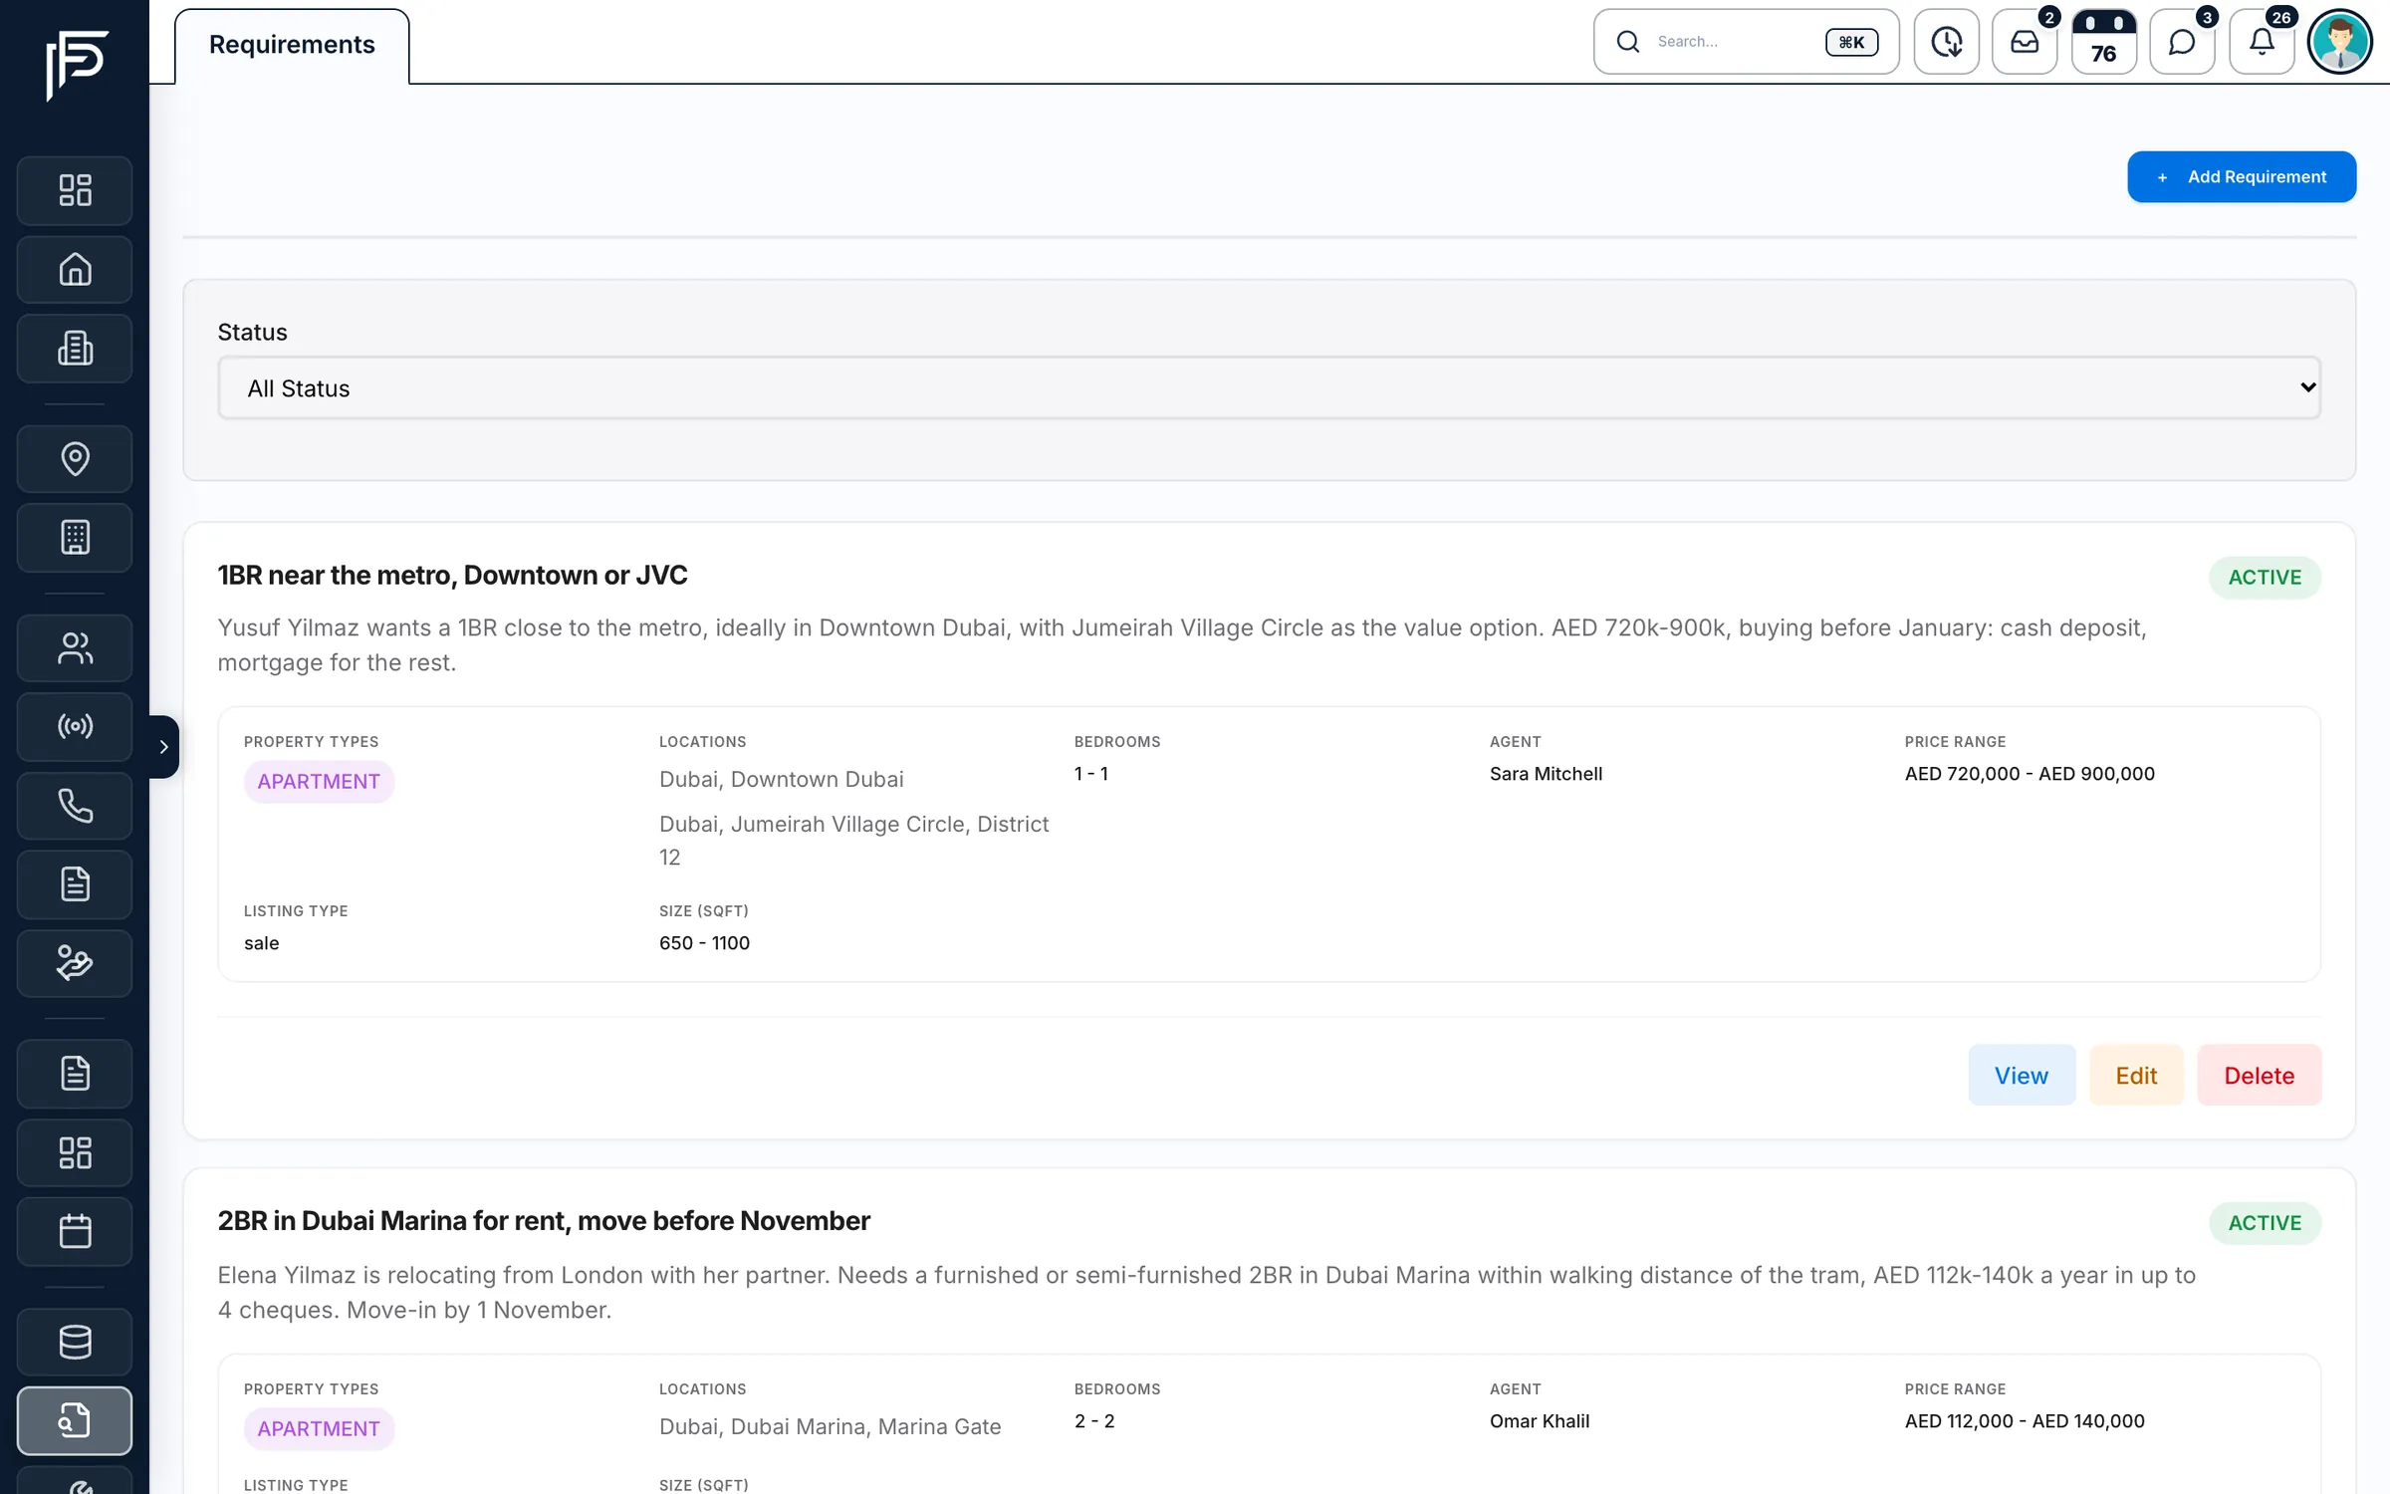Viewport: 2390px width, 1494px height.
Task: Open the office building icon in sidebar
Action: coord(75,349)
